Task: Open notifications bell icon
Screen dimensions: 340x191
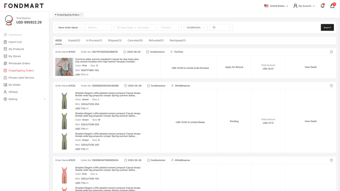Action: 322,6
